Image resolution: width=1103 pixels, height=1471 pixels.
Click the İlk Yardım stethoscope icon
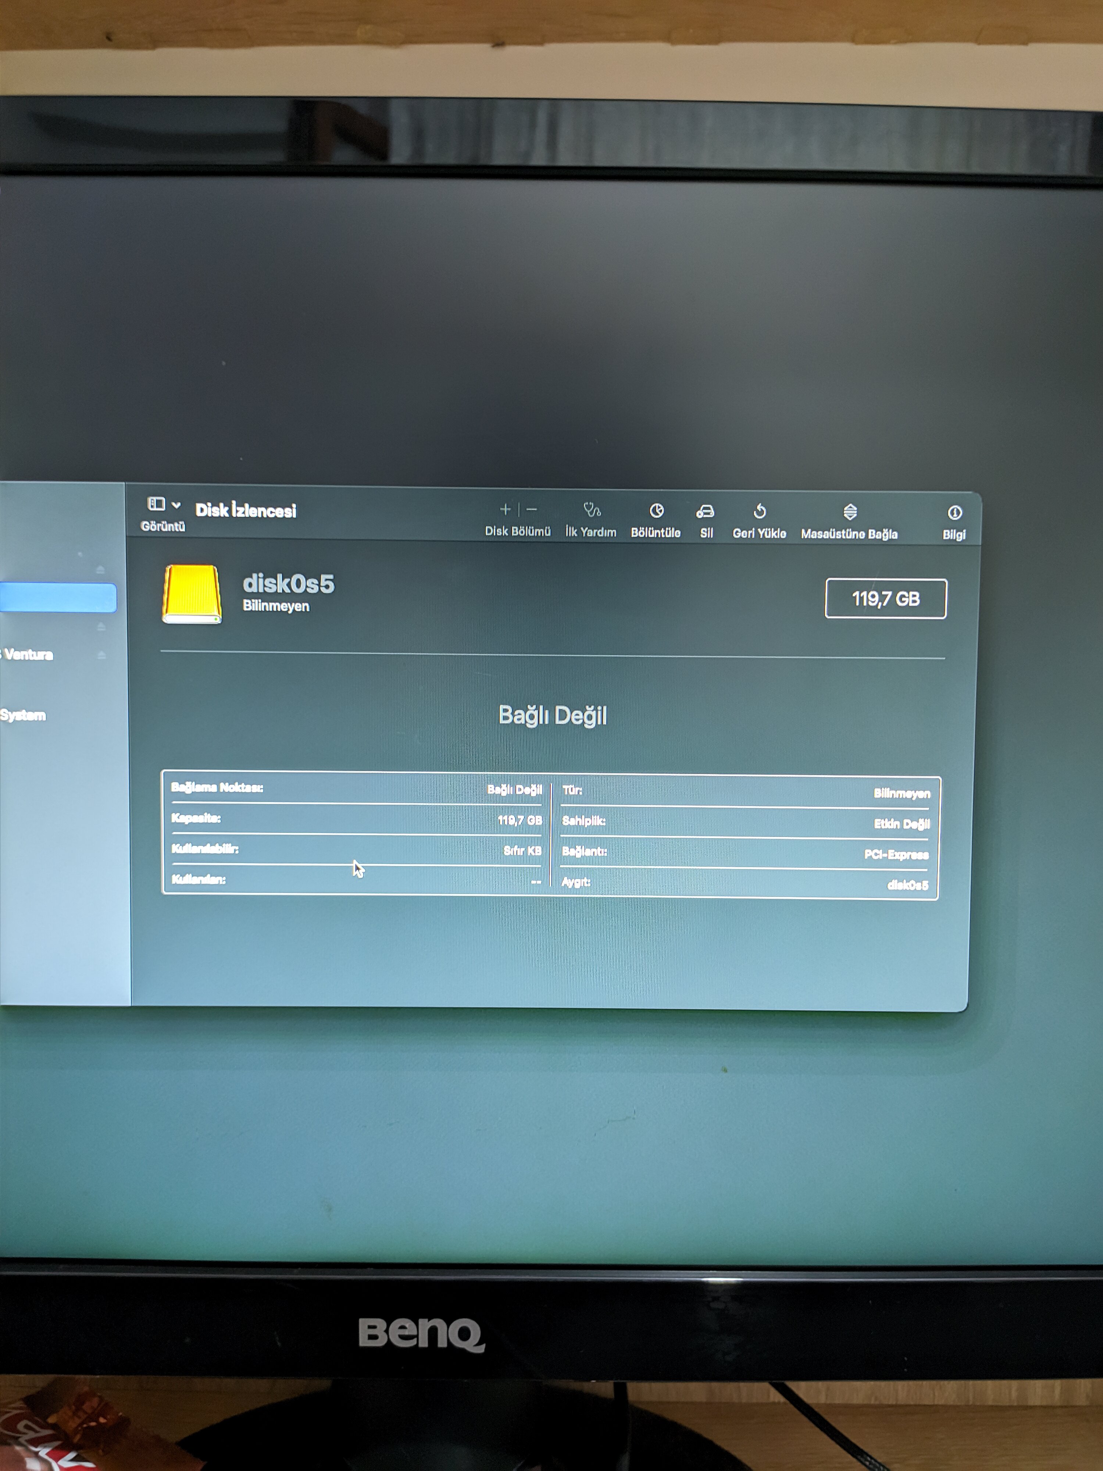click(x=592, y=510)
